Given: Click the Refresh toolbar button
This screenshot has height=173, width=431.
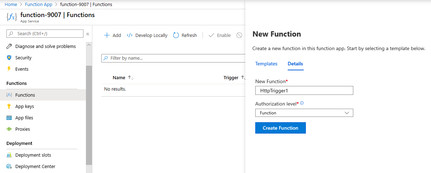Looking at the screenshot, I should tap(185, 35).
